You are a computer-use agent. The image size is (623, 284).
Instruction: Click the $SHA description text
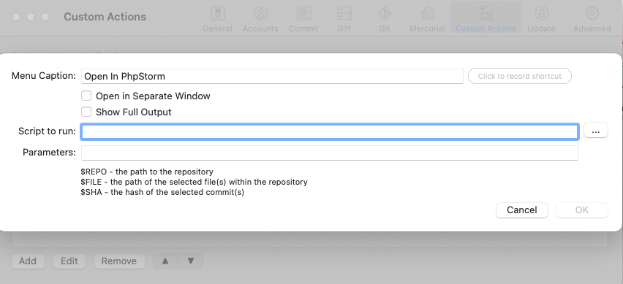(x=162, y=192)
